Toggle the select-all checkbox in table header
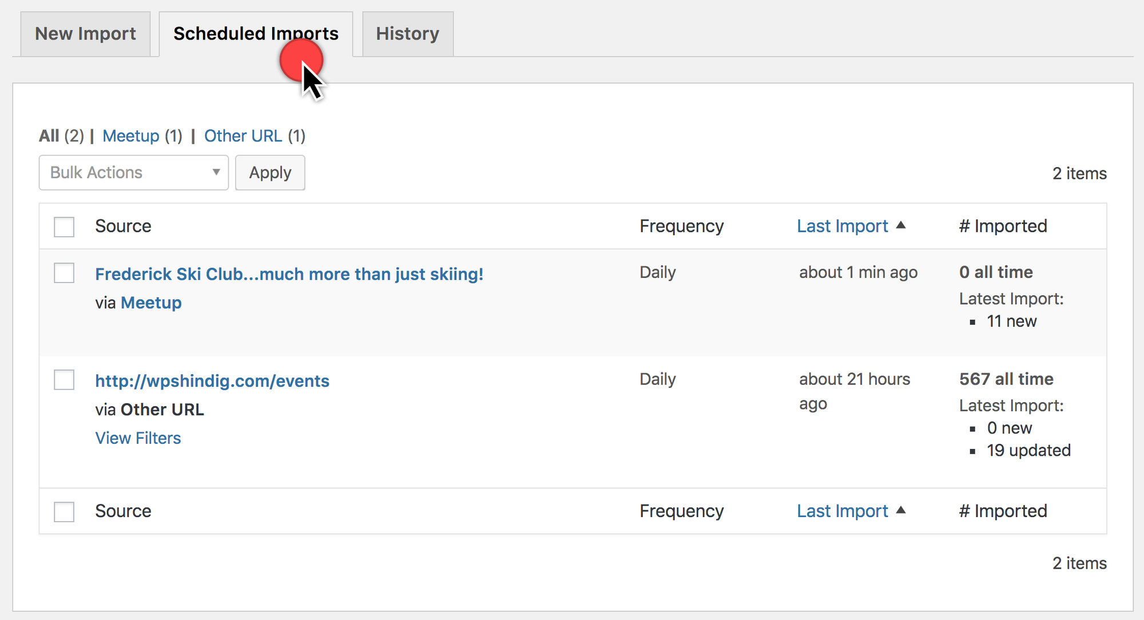The image size is (1144, 620). point(63,226)
